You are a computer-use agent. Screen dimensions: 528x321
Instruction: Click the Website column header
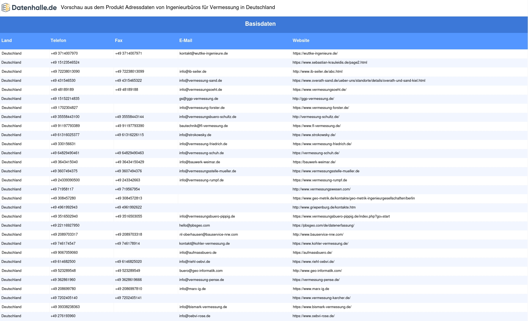[301, 40]
